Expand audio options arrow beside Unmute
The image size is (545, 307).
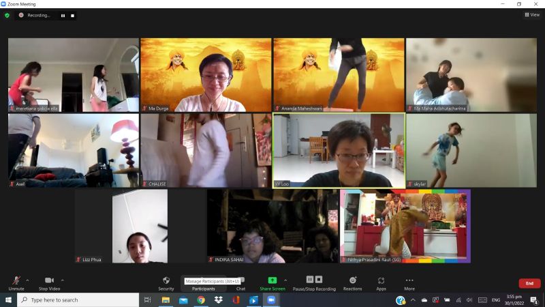(27, 280)
